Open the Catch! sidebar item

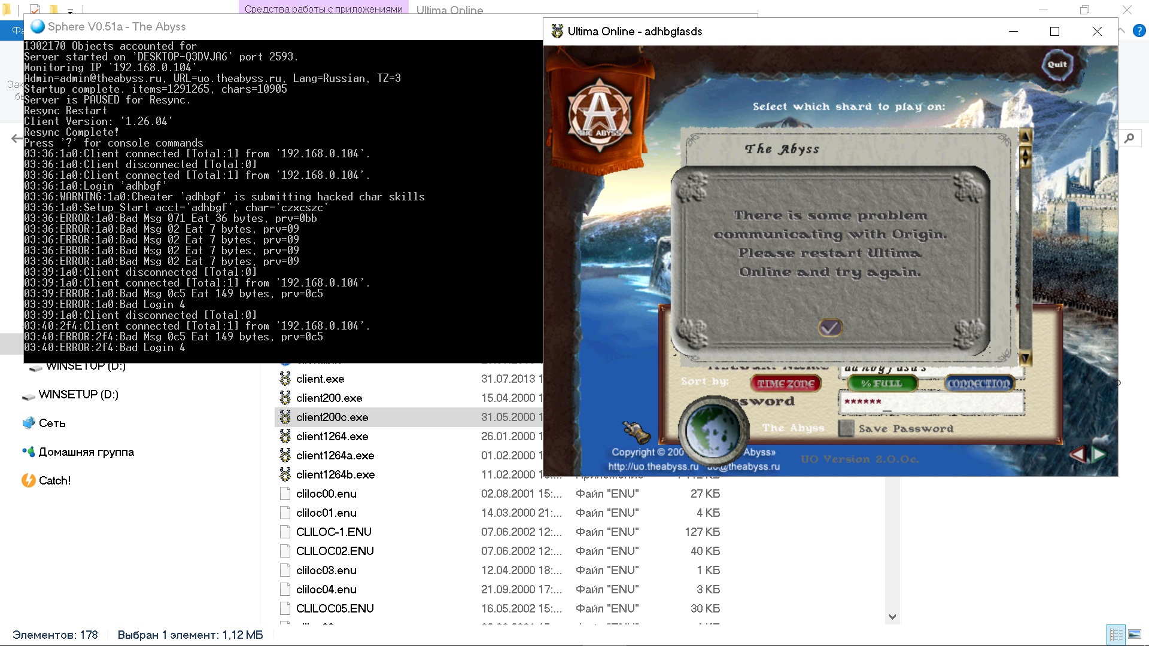(x=54, y=480)
